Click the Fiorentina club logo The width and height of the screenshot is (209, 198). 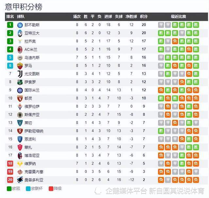[20, 107]
